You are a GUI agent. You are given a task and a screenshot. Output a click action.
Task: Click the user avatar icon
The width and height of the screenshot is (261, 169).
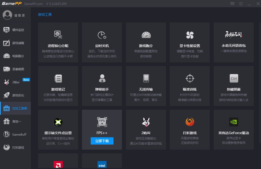pos(7,15)
